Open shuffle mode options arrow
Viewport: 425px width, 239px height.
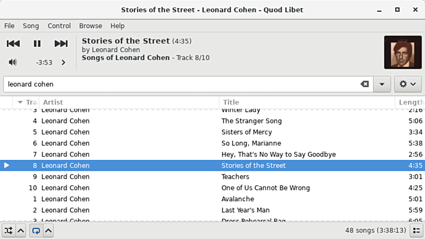tap(20, 231)
